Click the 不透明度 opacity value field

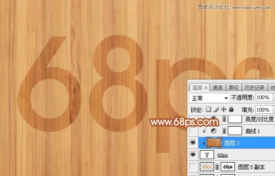(x=264, y=97)
